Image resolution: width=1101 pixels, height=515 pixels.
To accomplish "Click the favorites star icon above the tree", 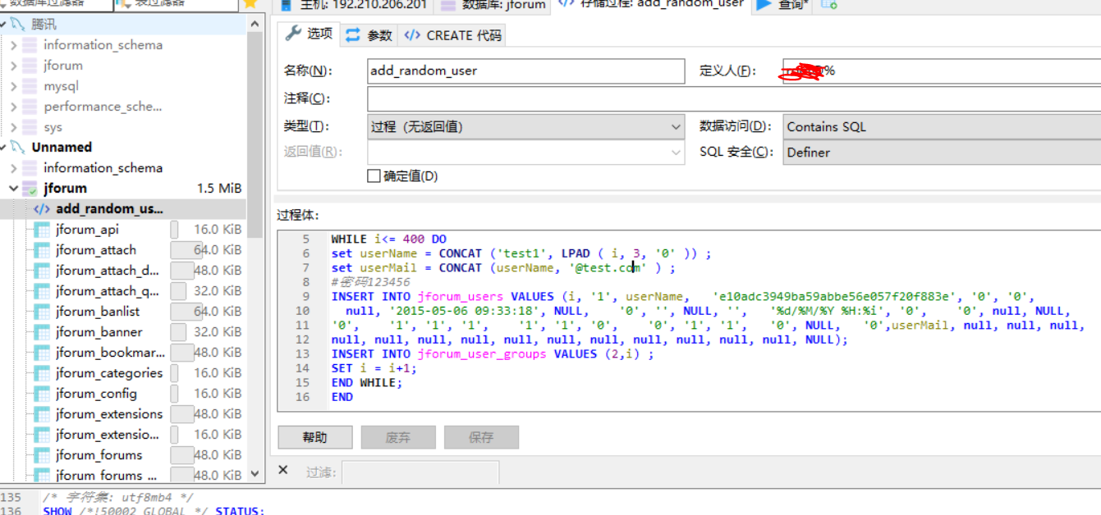I will click(250, 4).
